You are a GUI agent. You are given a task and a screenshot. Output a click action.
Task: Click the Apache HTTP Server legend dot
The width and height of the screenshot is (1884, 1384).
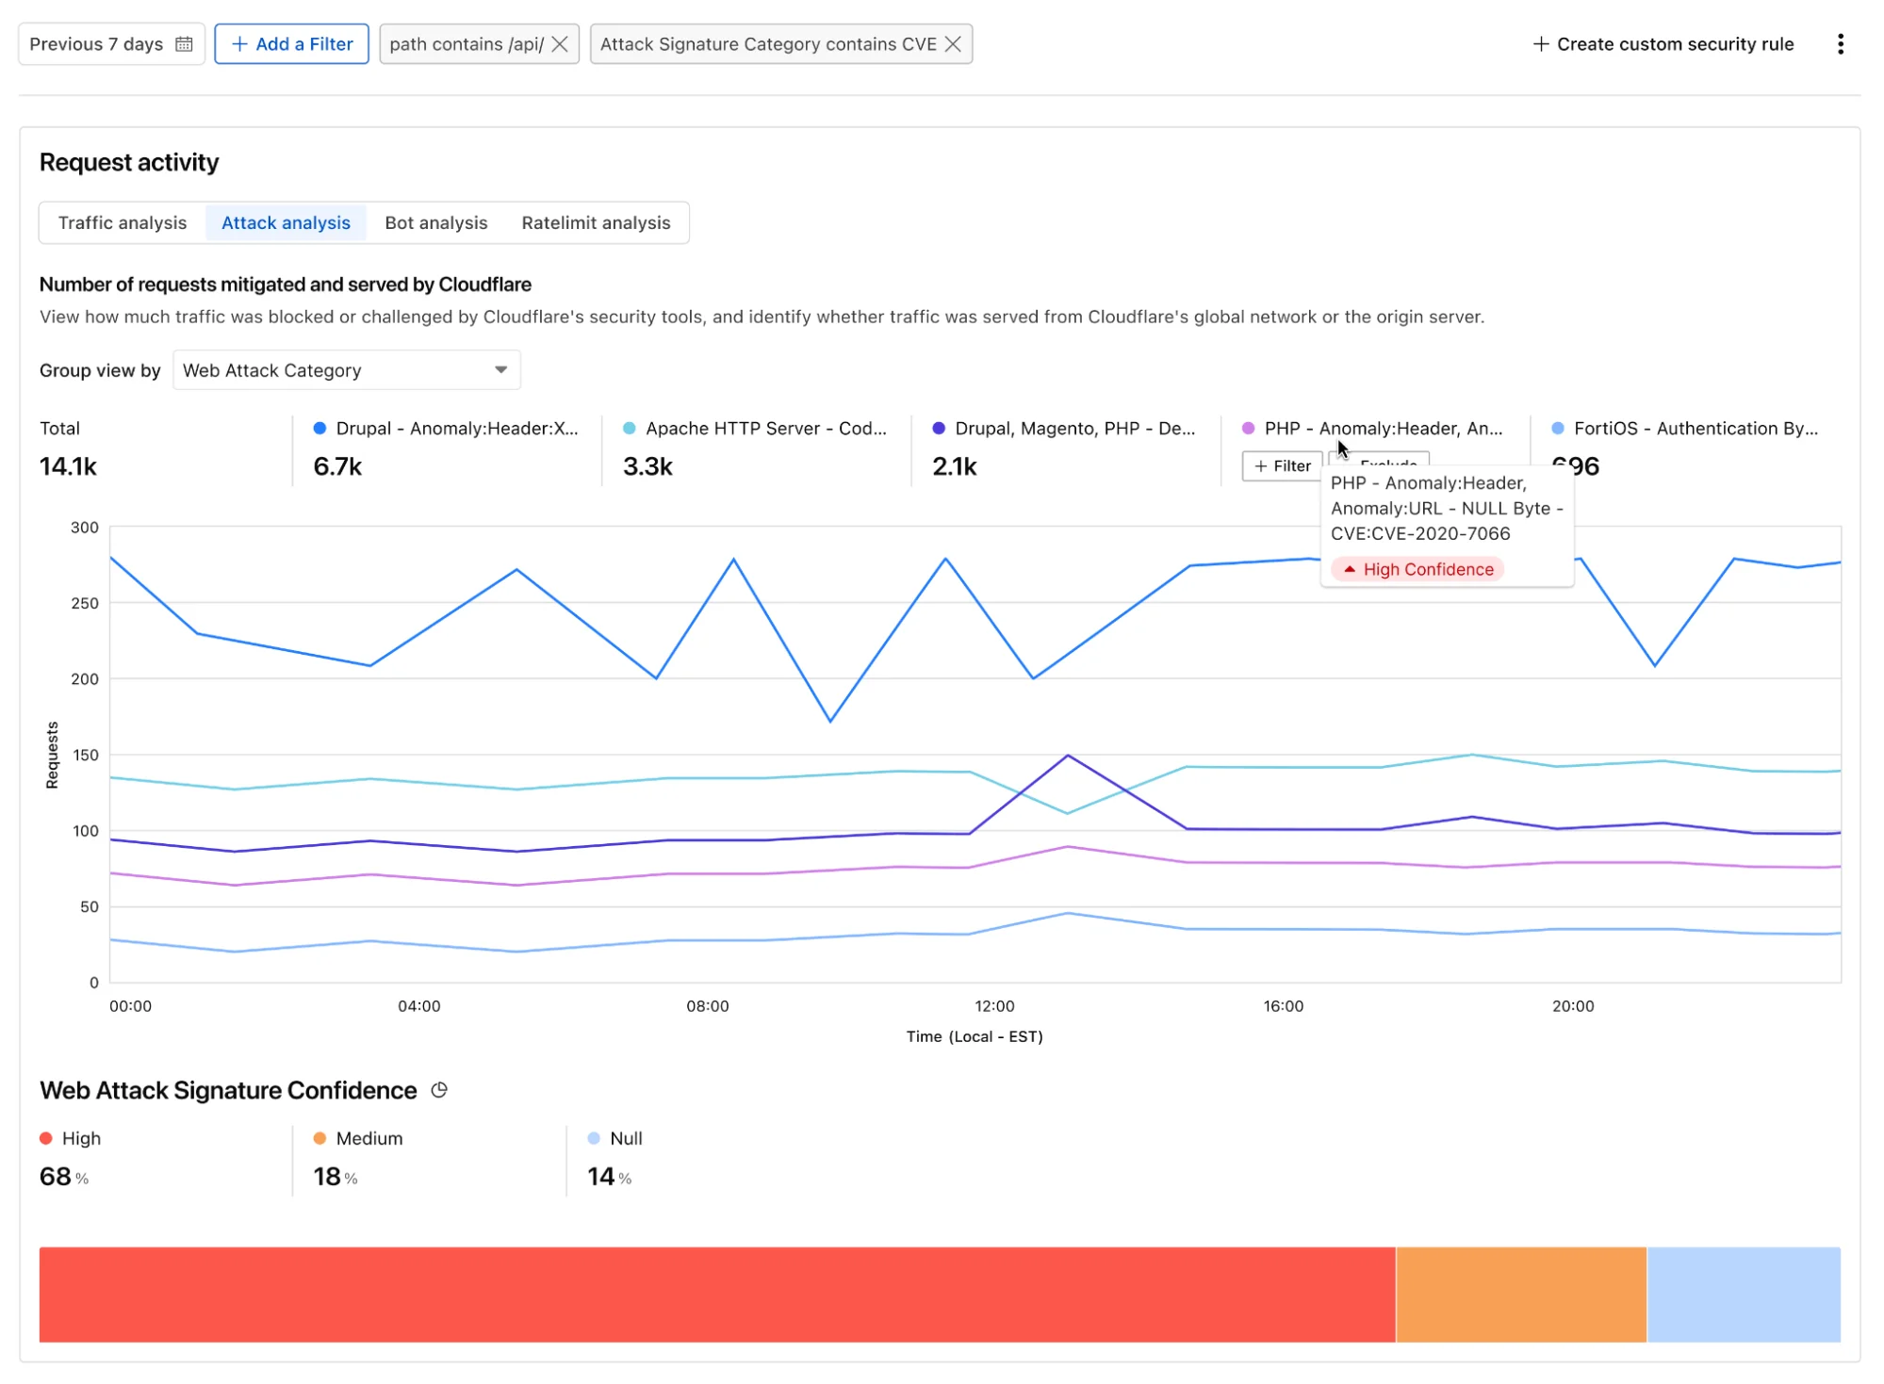(x=628, y=428)
